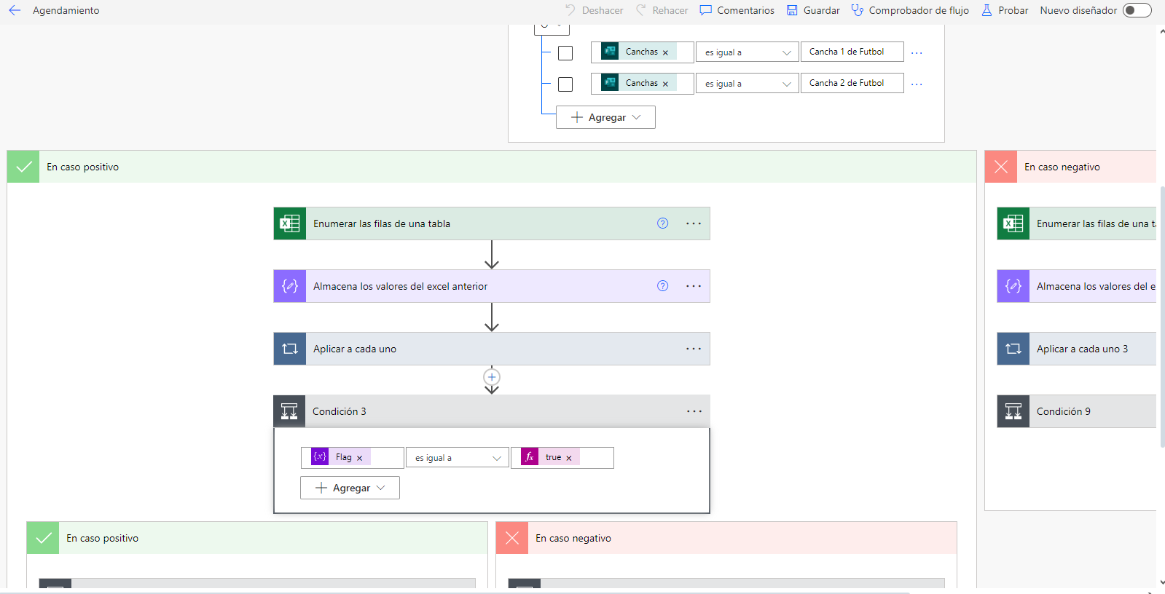The height and width of the screenshot is (594, 1165).
Task: Click Deshacer in the top toolbar
Action: click(x=594, y=10)
